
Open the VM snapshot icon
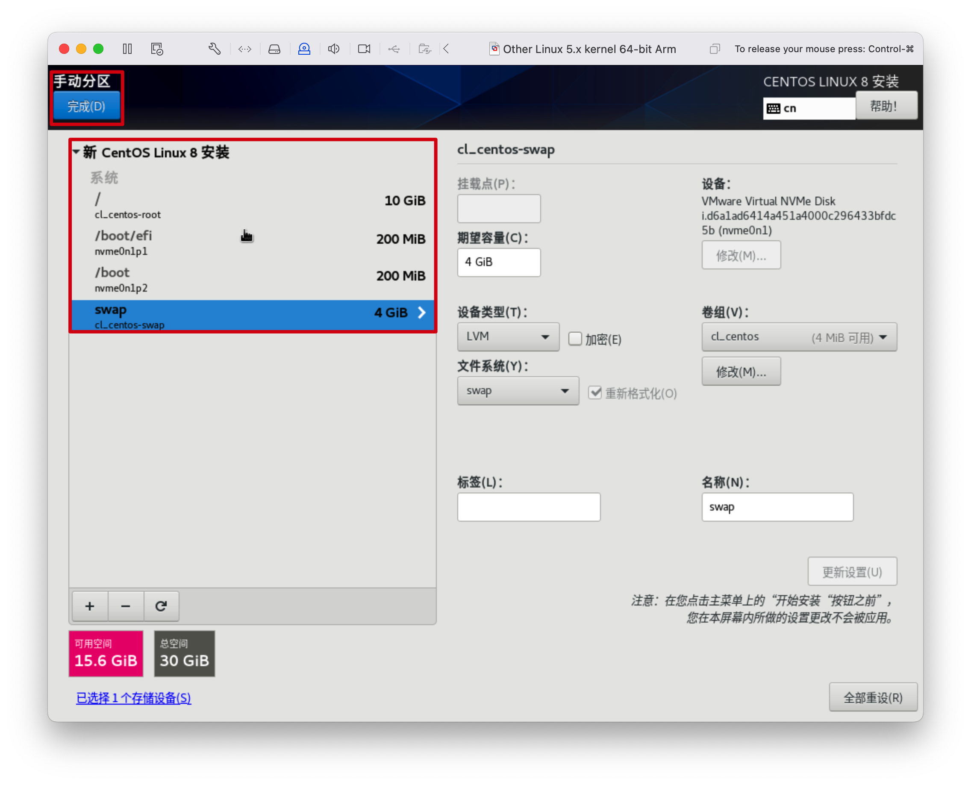pos(157,49)
